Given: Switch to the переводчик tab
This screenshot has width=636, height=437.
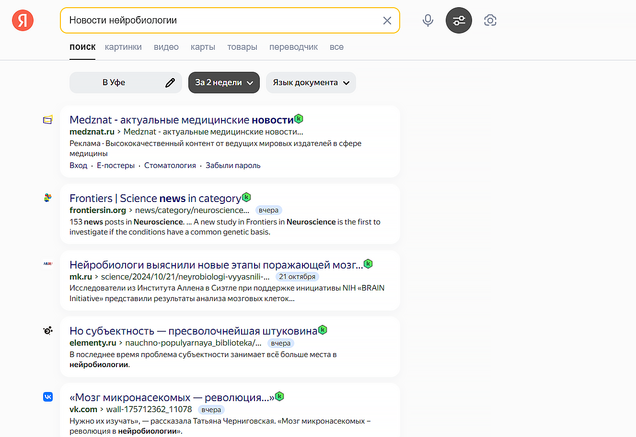Looking at the screenshot, I should pos(293,47).
